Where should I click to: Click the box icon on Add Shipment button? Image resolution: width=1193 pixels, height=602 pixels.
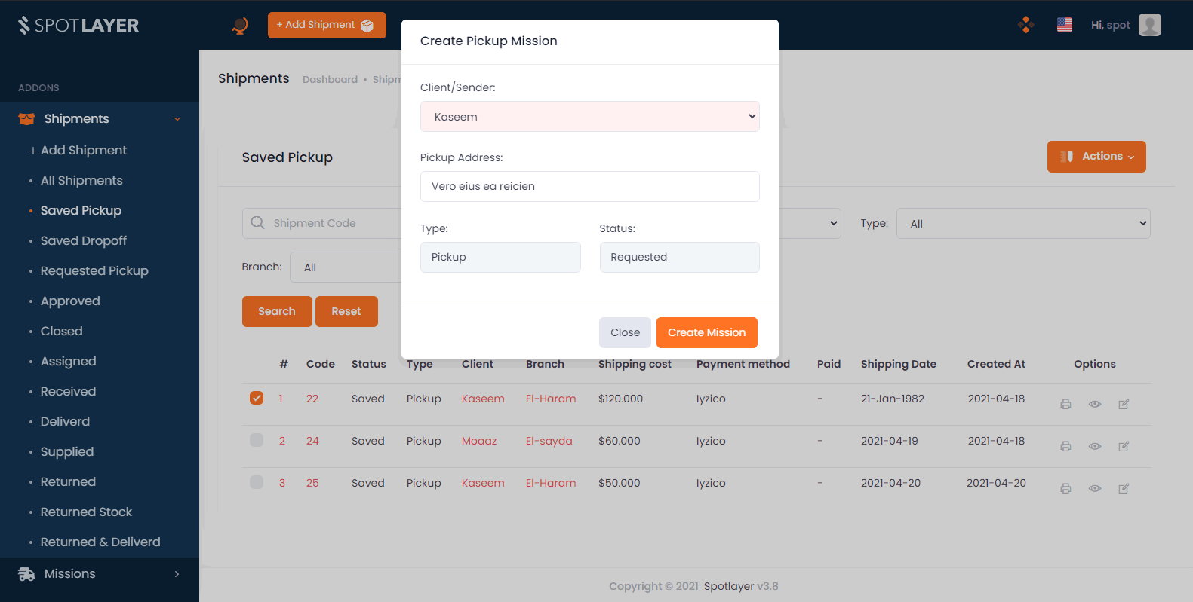367,26
